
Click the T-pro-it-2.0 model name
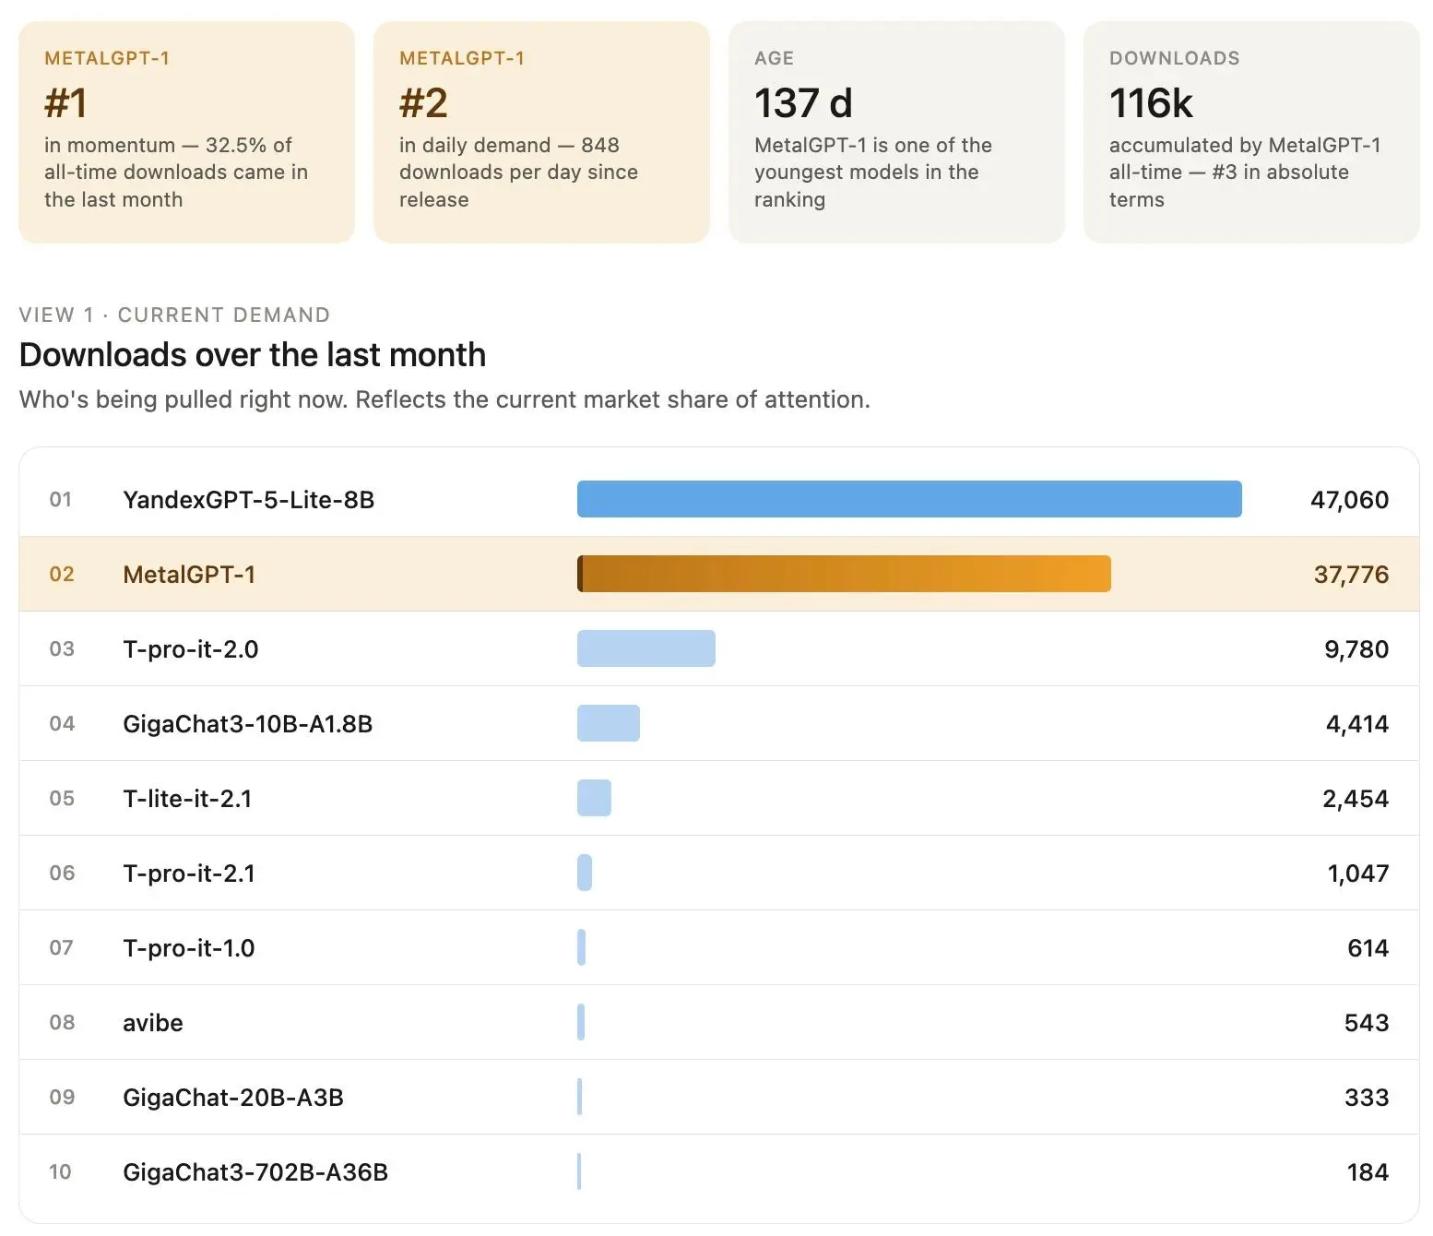click(x=191, y=649)
